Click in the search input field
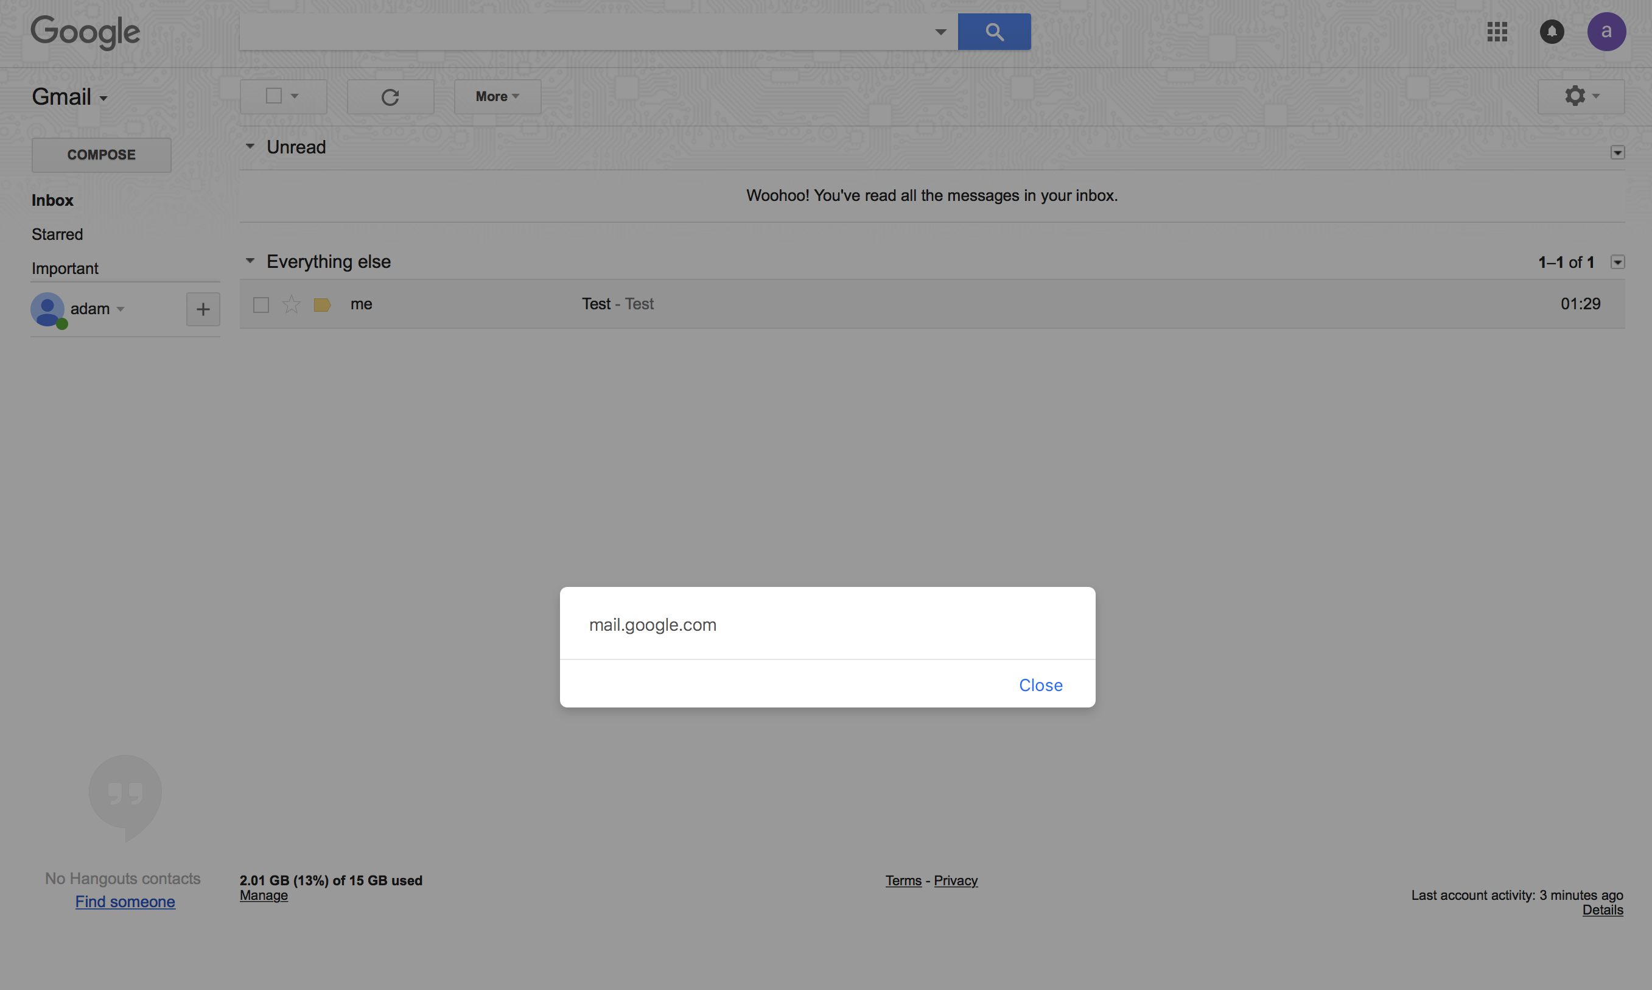Viewport: 1652px width, 990px height. pyautogui.click(x=586, y=31)
